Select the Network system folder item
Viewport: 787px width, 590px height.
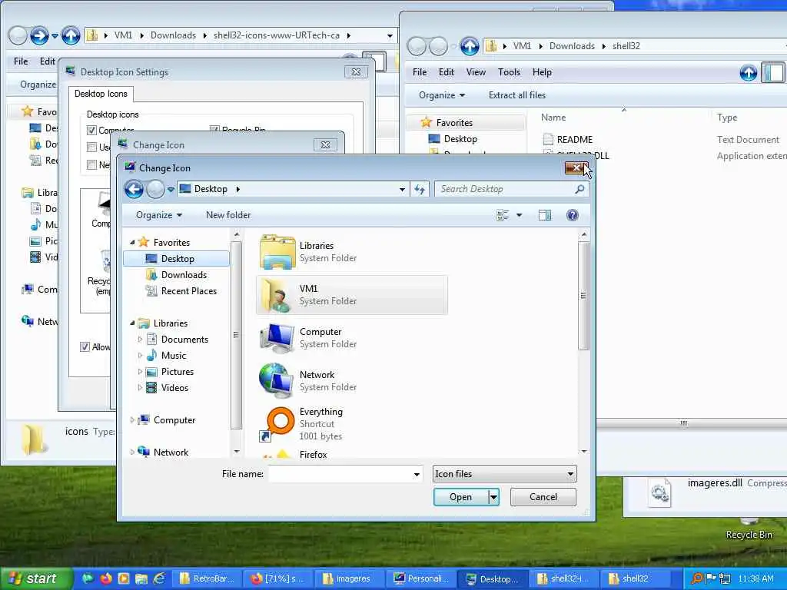[351, 381]
